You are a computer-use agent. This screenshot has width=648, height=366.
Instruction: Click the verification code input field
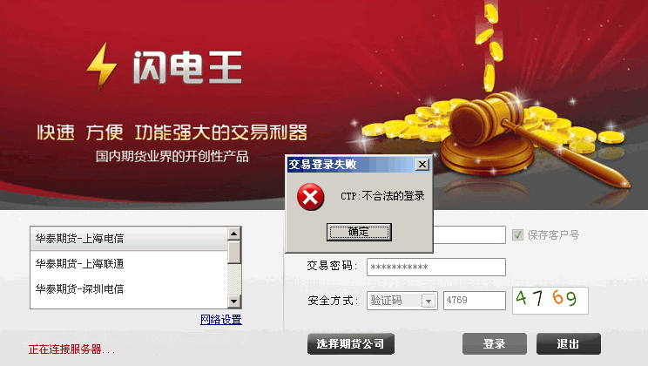coord(475,301)
